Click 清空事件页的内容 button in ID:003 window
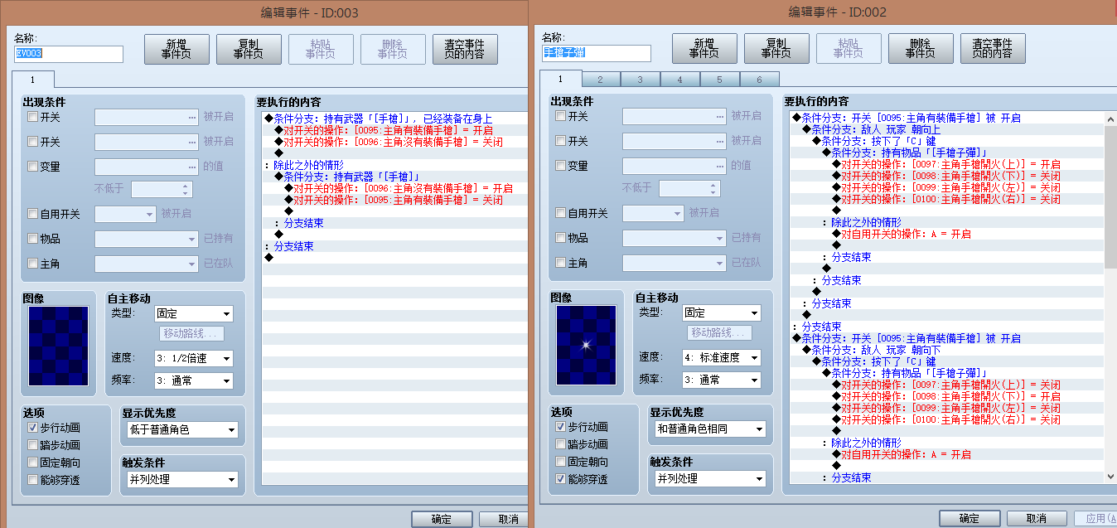The height and width of the screenshot is (528, 1117). pyautogui.click(x=465, y=49)
